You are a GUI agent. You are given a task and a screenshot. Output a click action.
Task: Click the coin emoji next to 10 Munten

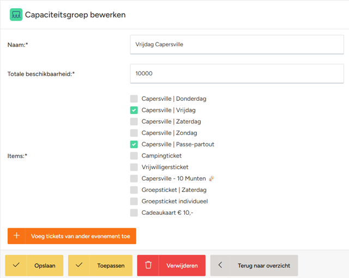pos(212,178)
